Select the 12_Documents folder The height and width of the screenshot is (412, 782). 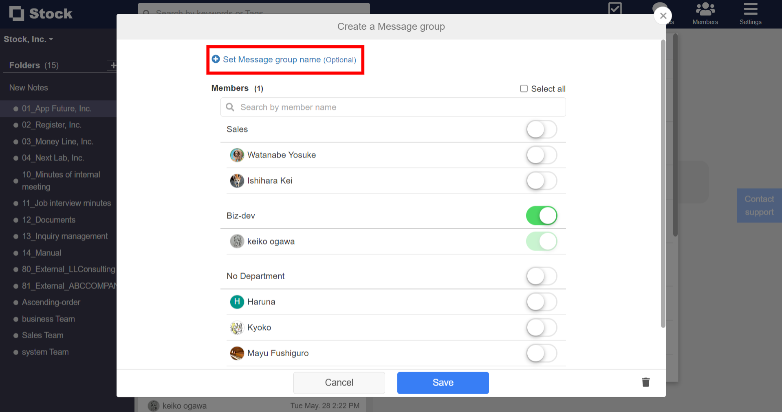tap(48, 220)
